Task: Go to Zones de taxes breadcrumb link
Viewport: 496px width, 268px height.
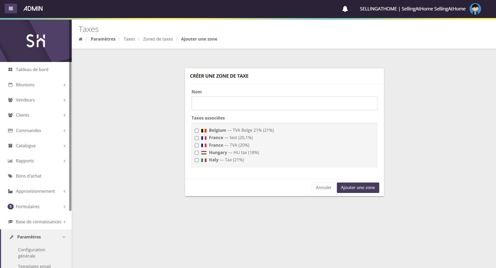Action: pos(158,39)
